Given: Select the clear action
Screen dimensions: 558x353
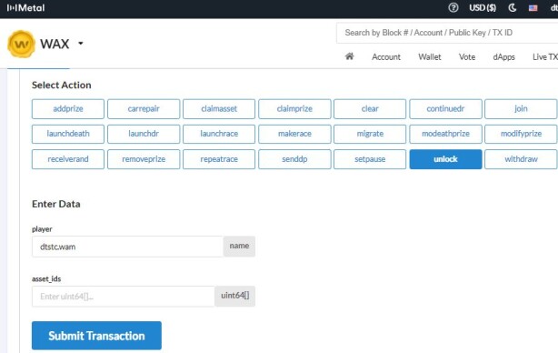Looking at the screenshot, I should point(370,108).
